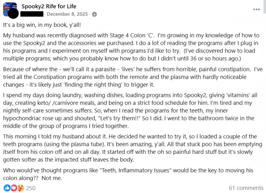Open the 61 comments link
This screenshot has width=266, height=193.
pyautogui.click(x=246, y=188)
